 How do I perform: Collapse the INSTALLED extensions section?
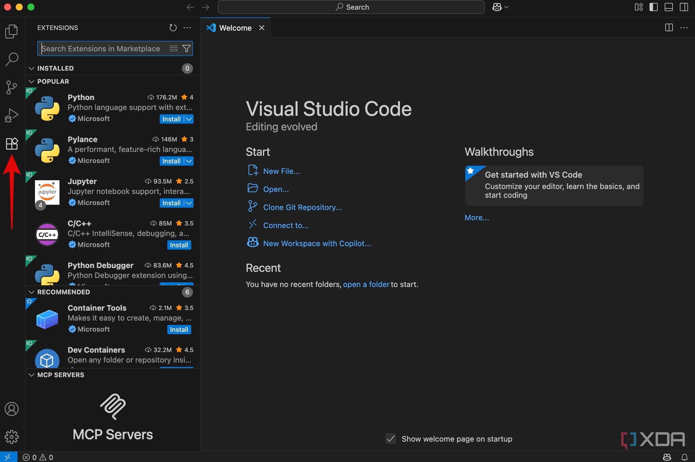click(x=31, y=68)
